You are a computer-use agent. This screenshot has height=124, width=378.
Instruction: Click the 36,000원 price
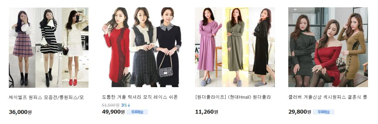click(20, 112)
